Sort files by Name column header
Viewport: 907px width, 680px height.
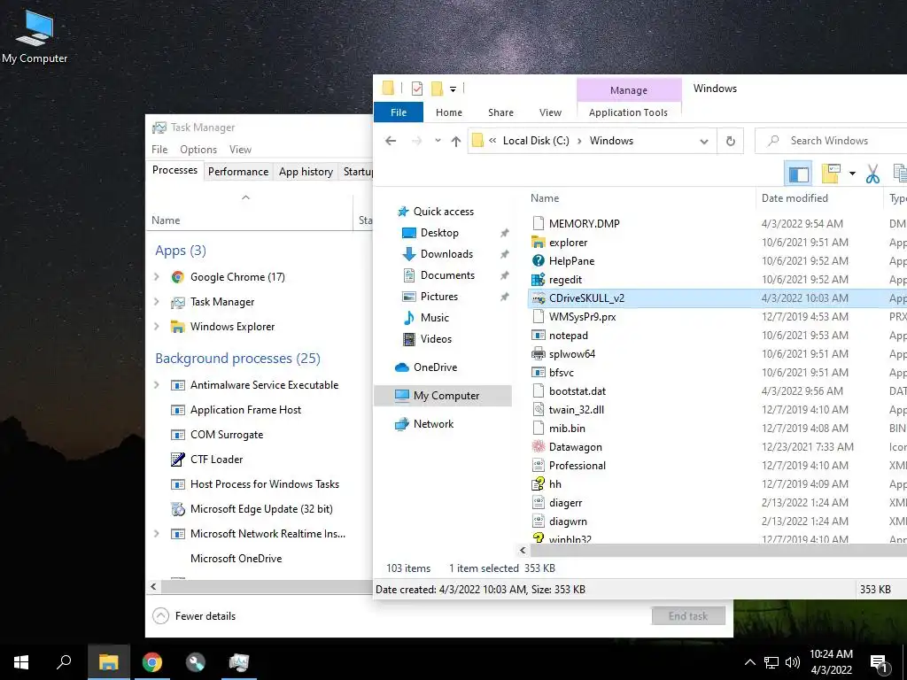545,198
